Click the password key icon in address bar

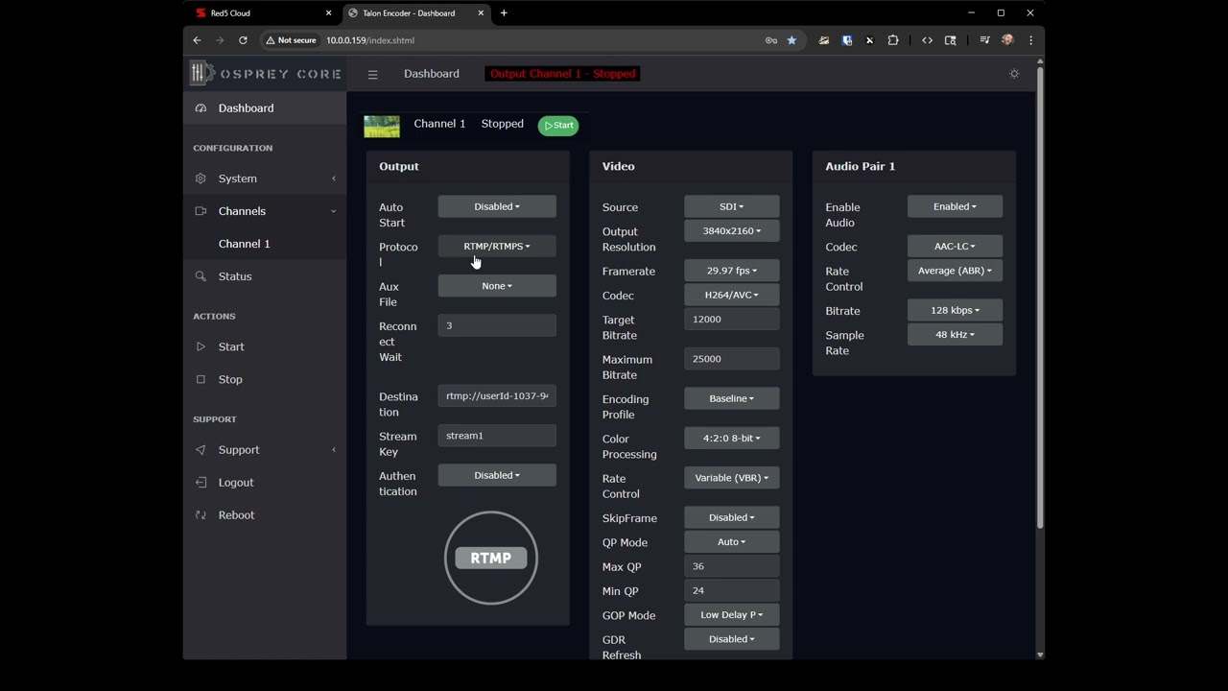pyautogui.click(x=771, y=40)
